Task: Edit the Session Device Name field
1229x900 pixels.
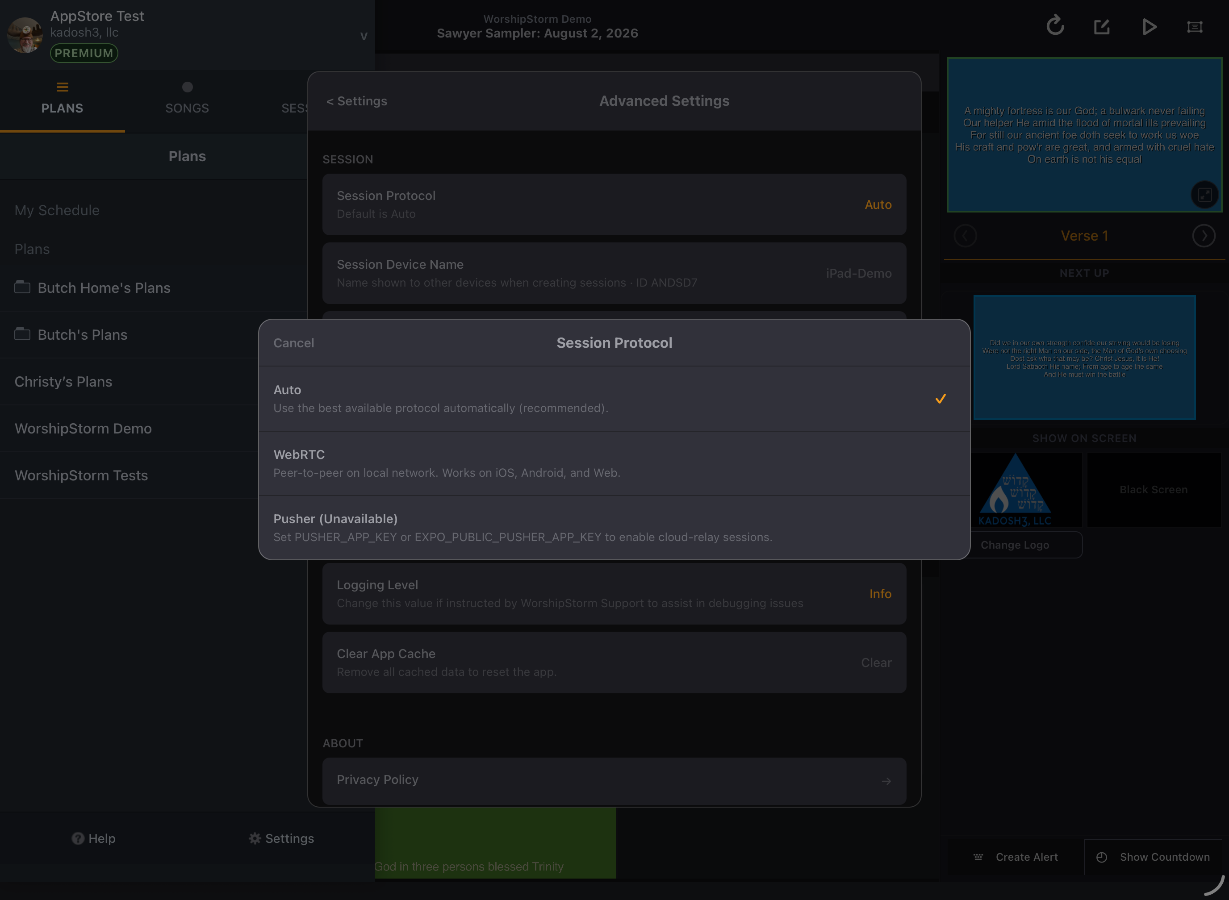Action: coord(614,273)
